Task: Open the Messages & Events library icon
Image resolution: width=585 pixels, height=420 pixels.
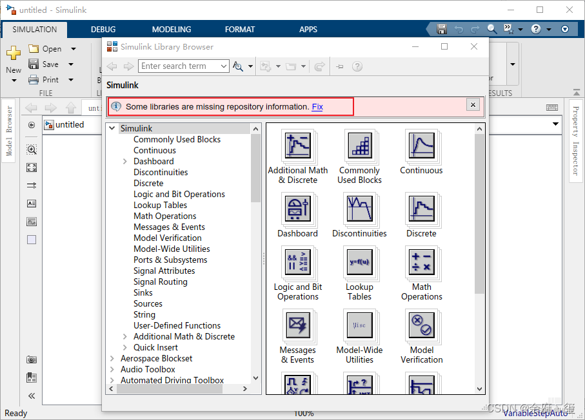Action: (298, 325)
